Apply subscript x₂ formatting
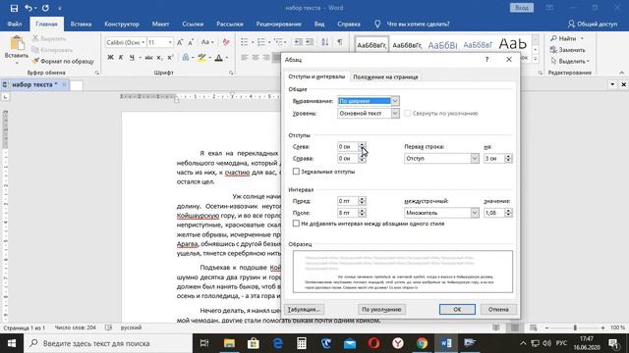Image resolution: width=629 pixels, height=353 pixels. click(x=159, y=58)
